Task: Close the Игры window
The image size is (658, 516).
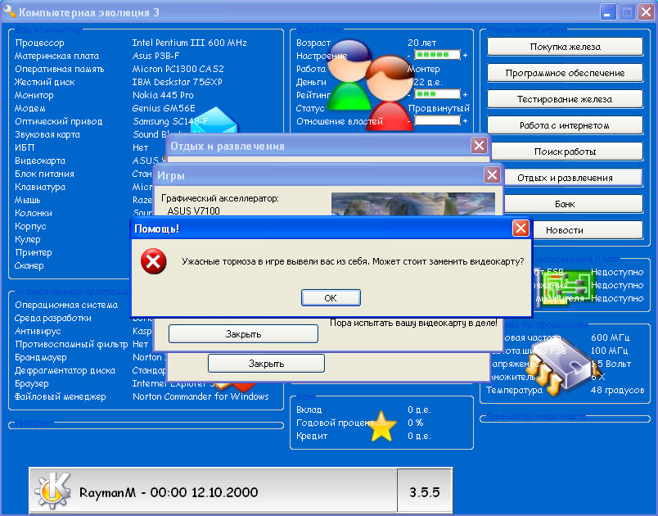Action: [x=492, y=174]
